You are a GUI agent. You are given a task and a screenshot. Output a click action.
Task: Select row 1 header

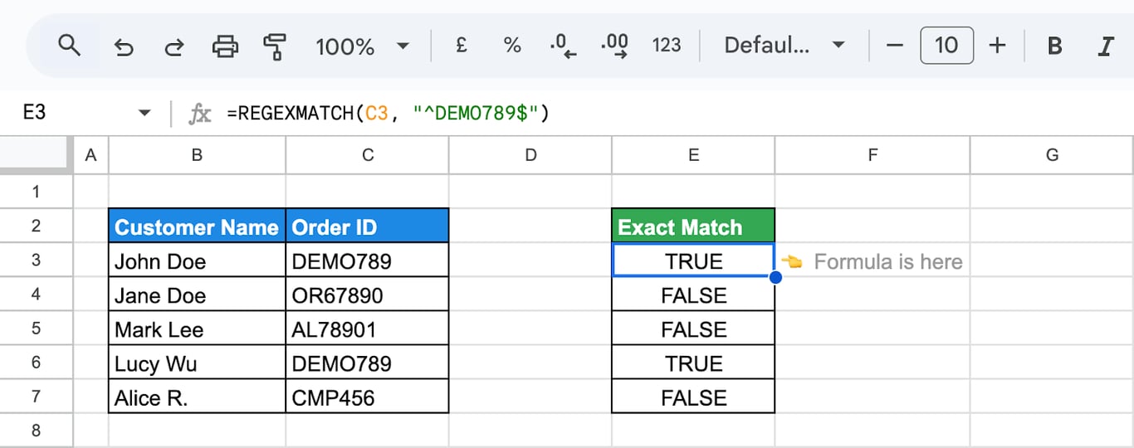(37, 192)
